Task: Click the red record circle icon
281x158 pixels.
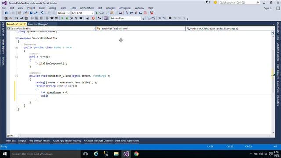Action: pyautogui.click(x=145, y=13)
